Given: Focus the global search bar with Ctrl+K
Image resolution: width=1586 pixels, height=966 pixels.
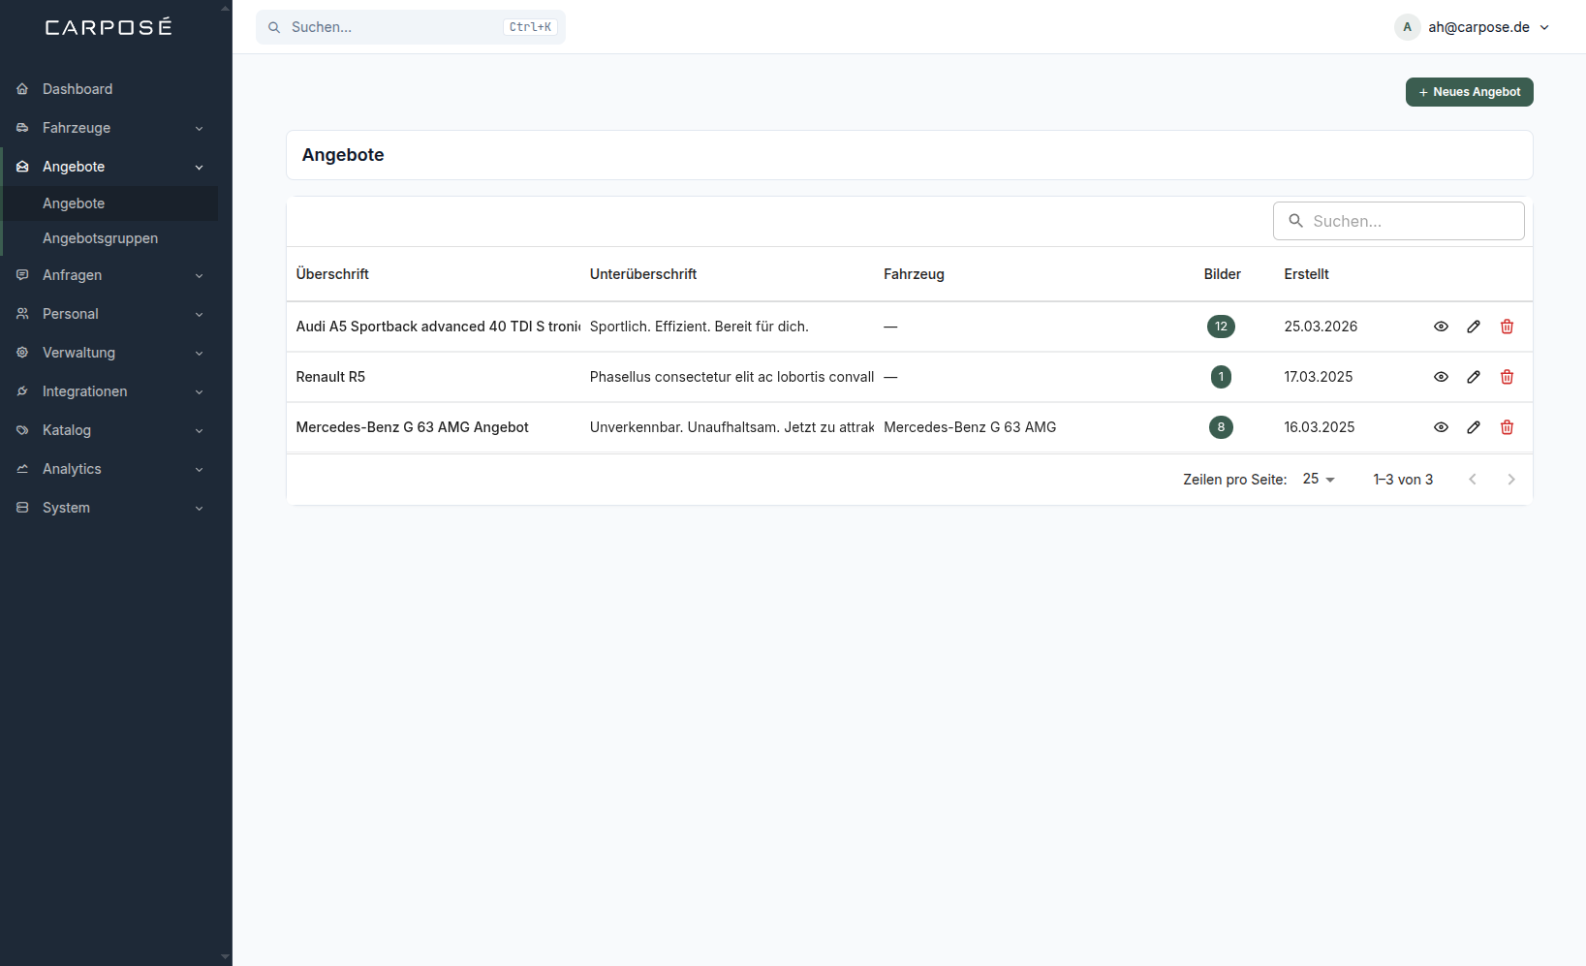Looking at the screenshot, I should 411,27.
